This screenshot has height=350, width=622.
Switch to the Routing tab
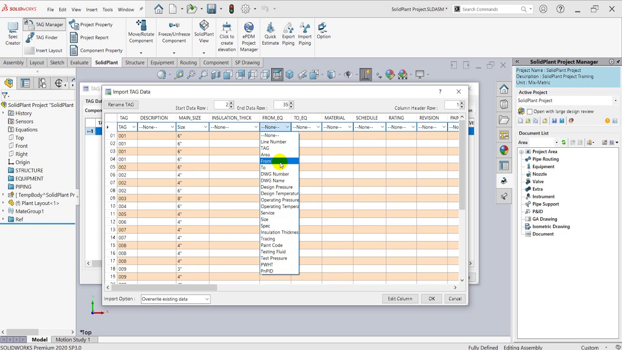coord(188,63)
